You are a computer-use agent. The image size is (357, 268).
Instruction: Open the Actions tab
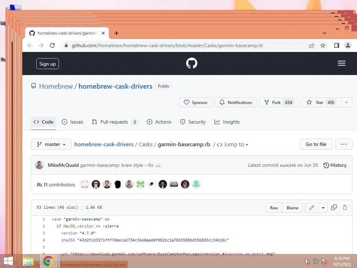pos(159,122)
